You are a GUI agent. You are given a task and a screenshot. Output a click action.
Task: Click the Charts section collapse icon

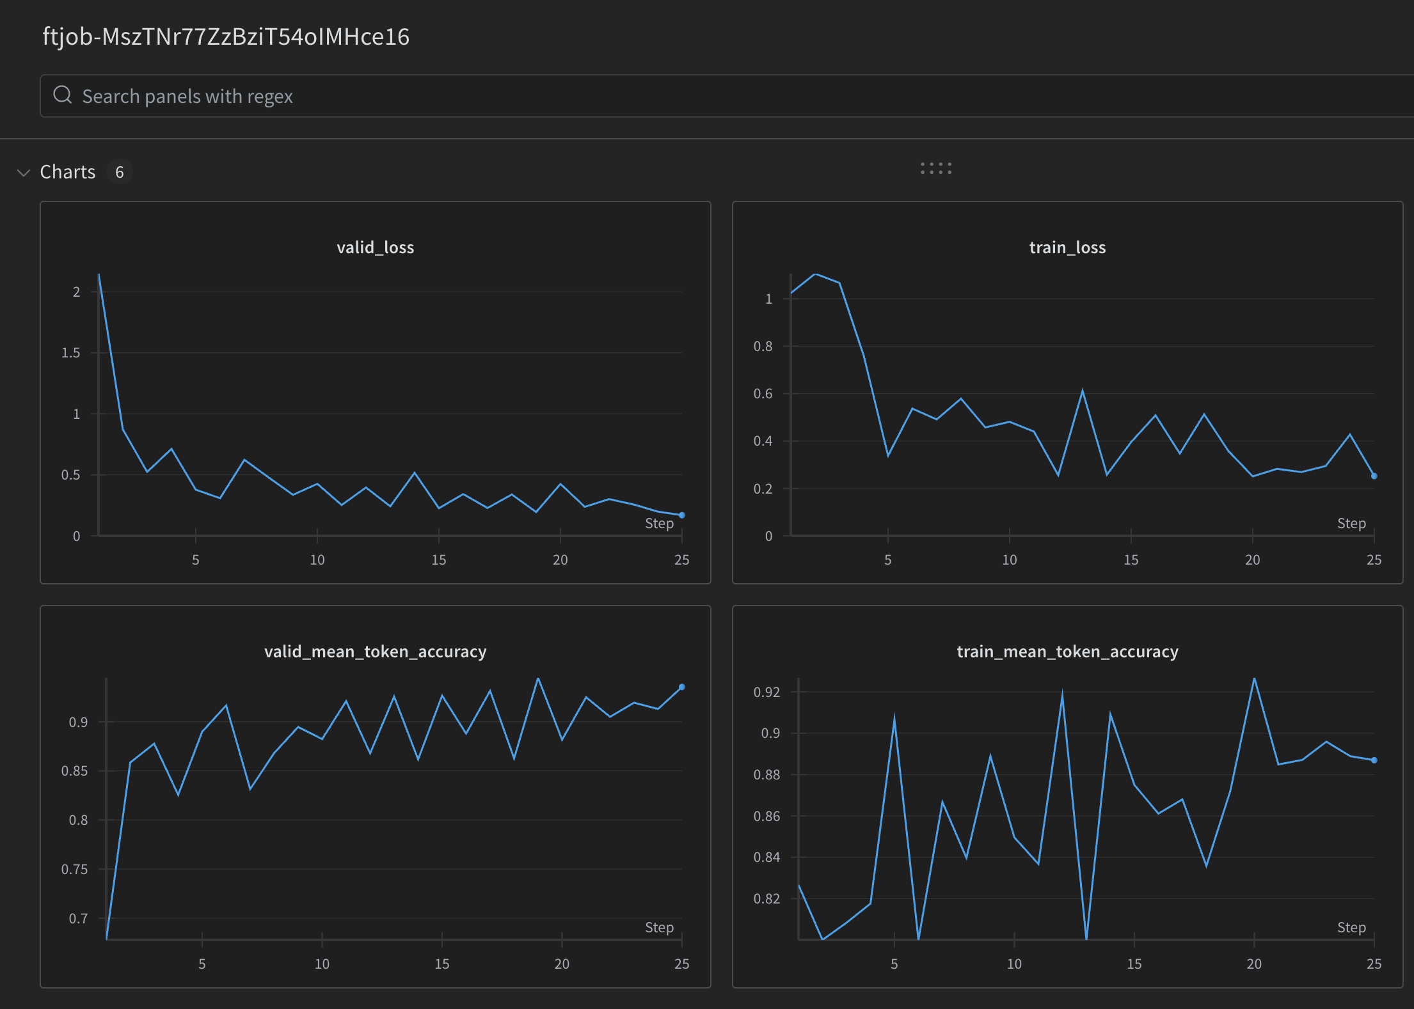coord(24,171)
